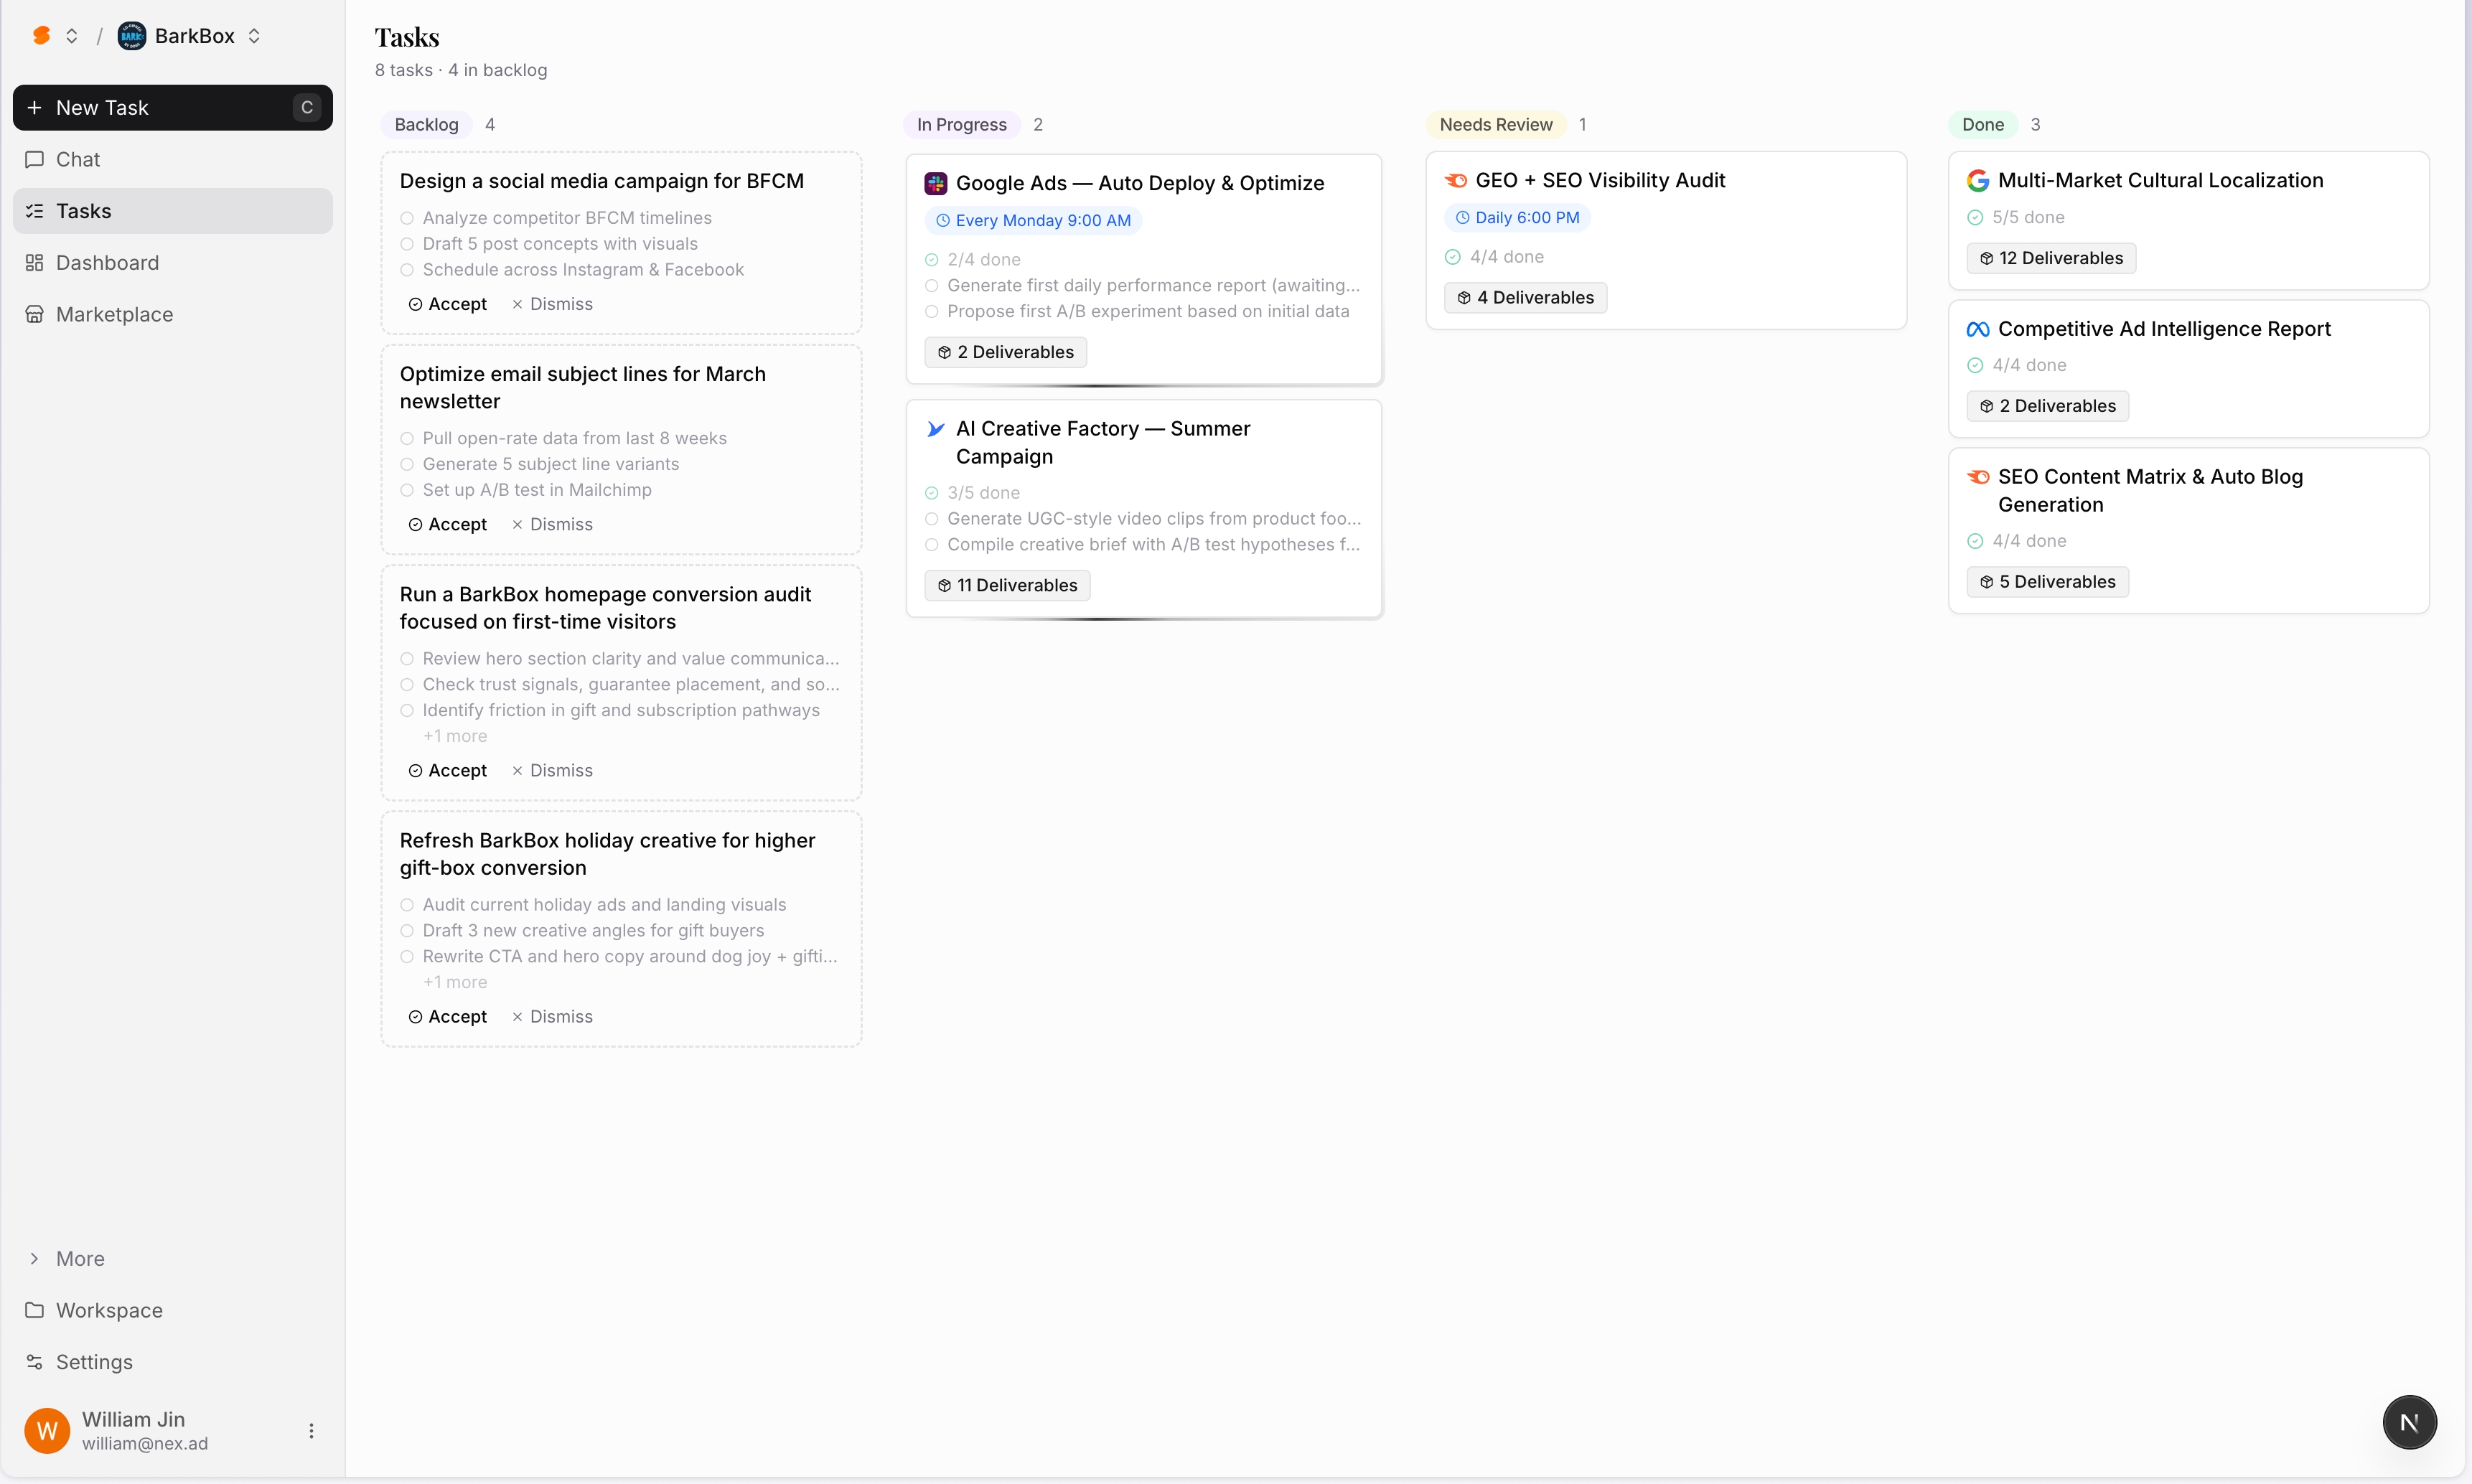Click the 'Every Monday 9:00 AM' schedule chip
The width and height of the screenshot is (2472, 1484).
1033,220
